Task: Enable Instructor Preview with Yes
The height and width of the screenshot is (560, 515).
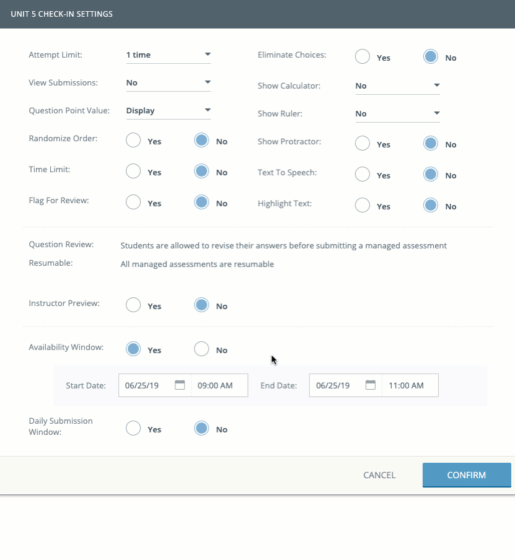Action: (133, 305)
